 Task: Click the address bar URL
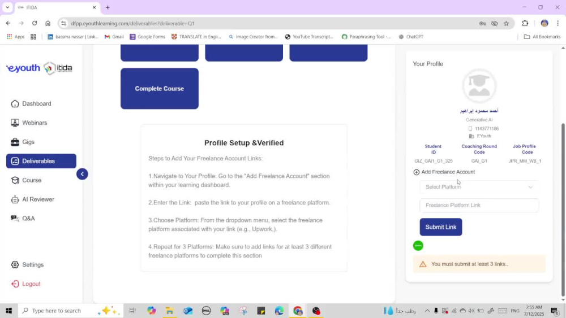pos(132,23)
